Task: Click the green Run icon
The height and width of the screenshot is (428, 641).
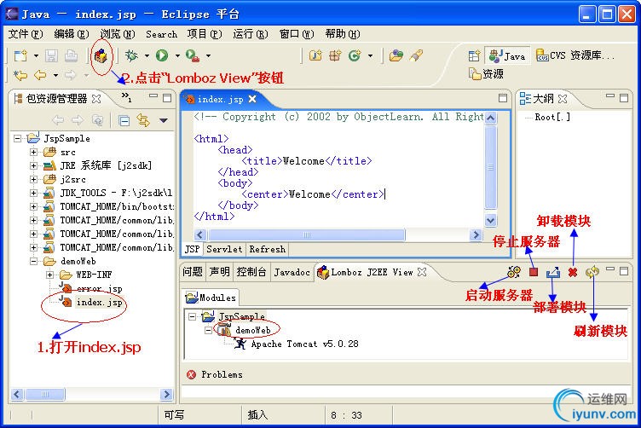Action: [x=162, y=55]
